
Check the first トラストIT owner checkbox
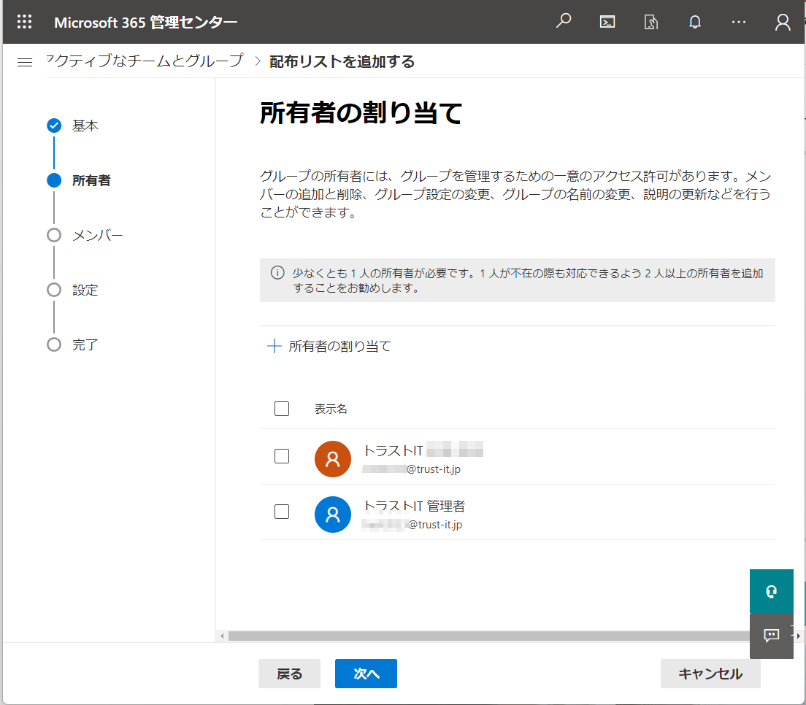click(x=282, y=456)
